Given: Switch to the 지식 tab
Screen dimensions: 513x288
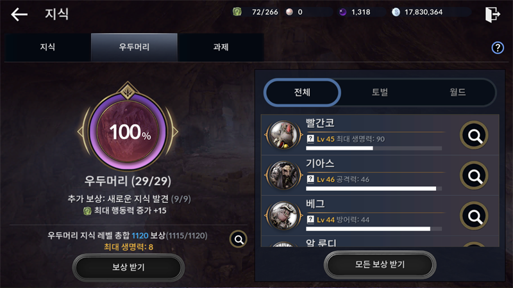Looking at the screenshot, I should tap(47, 47).
